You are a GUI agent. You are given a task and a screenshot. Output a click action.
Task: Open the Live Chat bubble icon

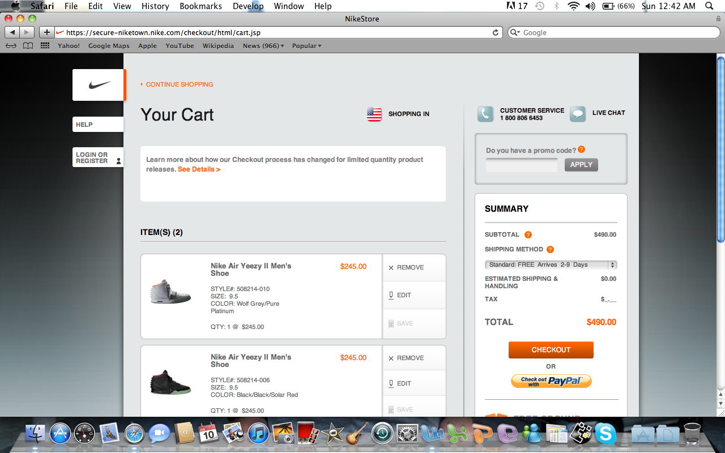(578, 114)
